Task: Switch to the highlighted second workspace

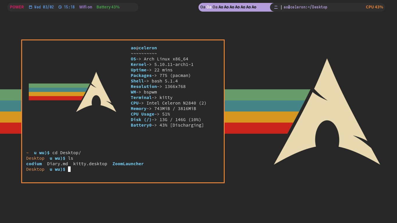Action: [209, 7]
